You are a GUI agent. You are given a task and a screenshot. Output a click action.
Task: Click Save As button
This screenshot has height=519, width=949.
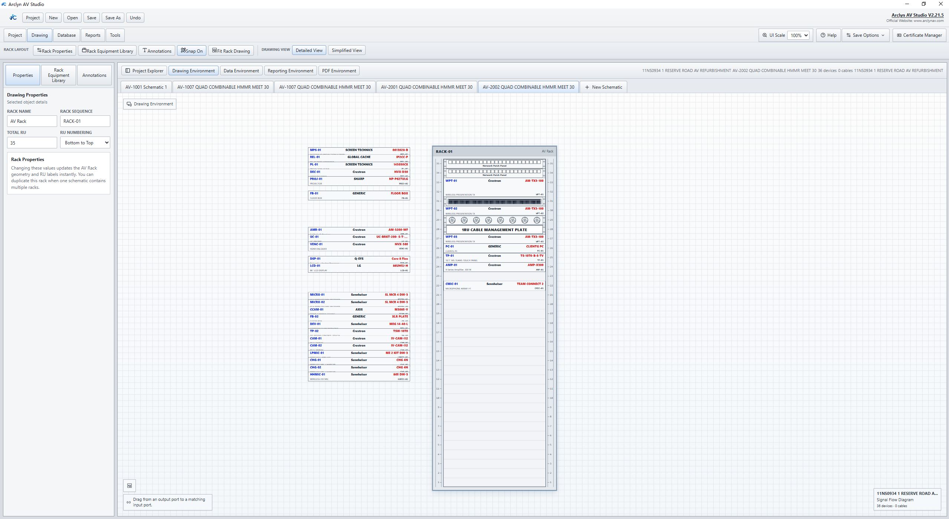[113, 18]
